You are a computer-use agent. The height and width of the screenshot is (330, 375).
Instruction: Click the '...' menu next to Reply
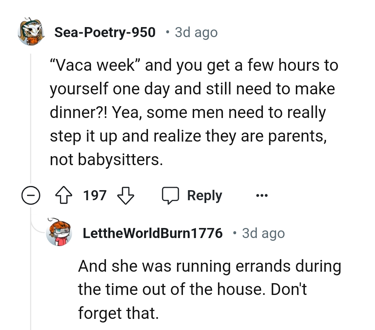point(262,195)
